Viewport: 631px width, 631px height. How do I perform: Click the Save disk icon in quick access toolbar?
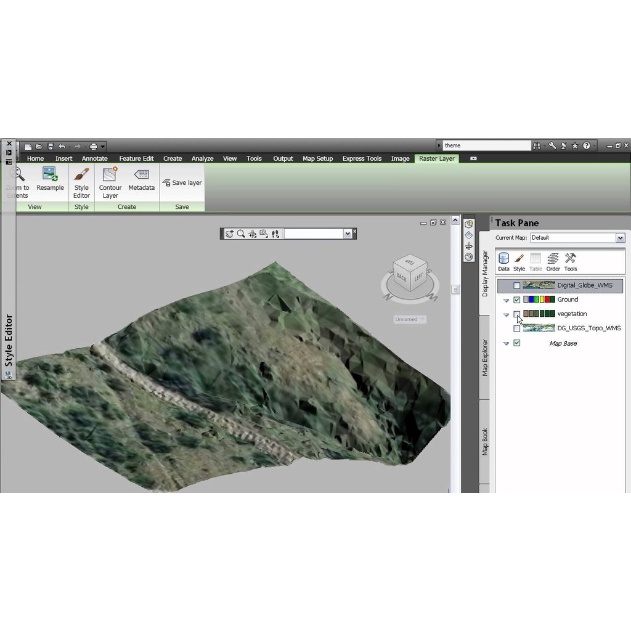51,147
